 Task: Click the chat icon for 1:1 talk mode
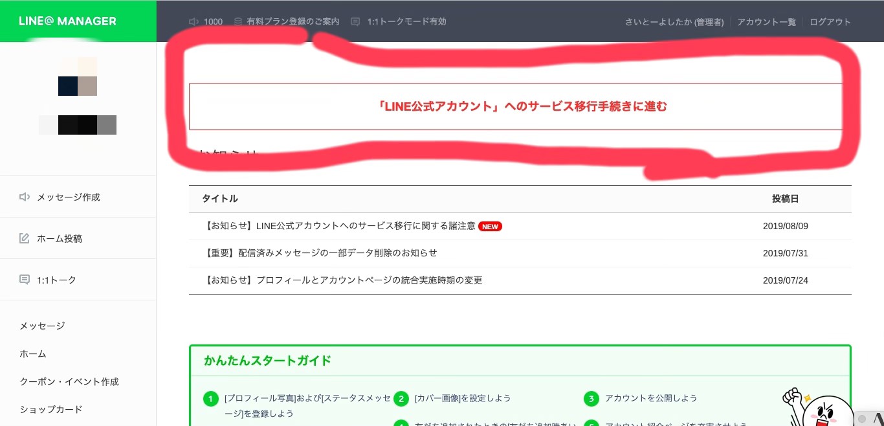point(355,21)
